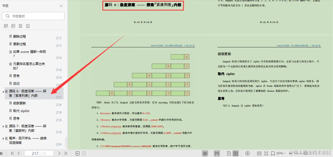Add a new bookmark for current page

(20, 26)
